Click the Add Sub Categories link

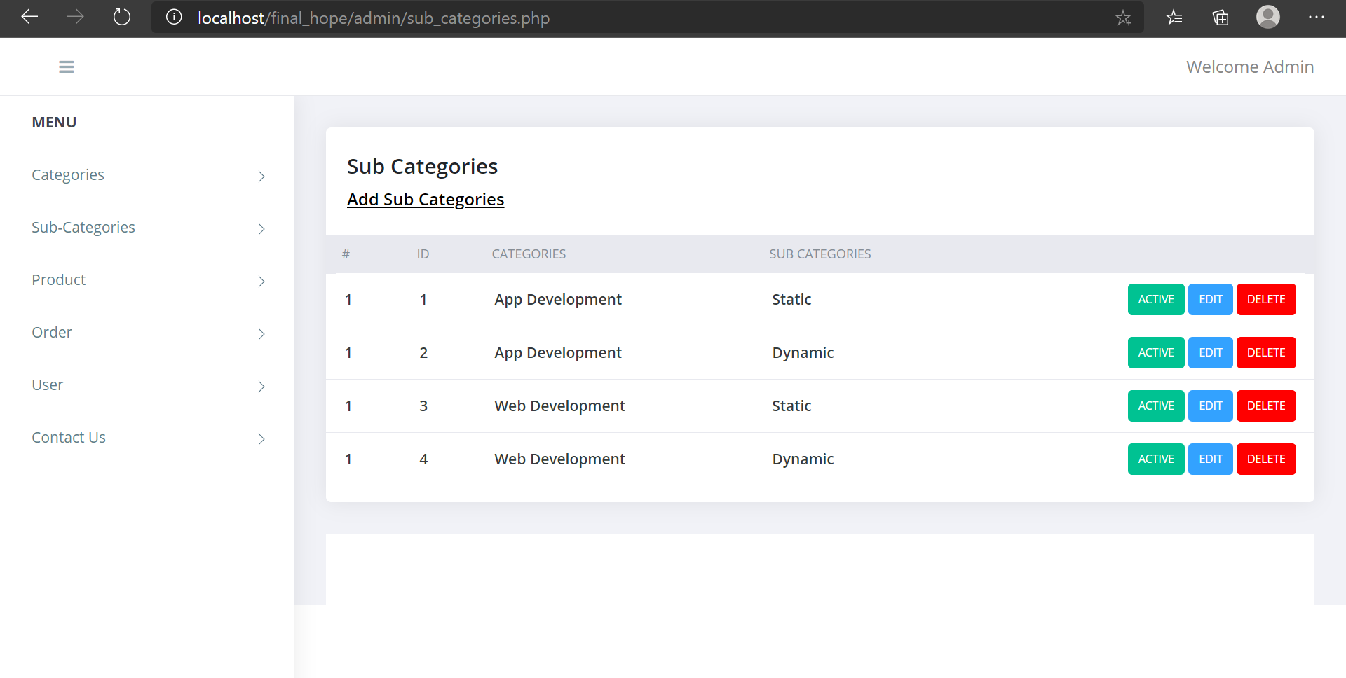pyautogui.click(x=426, y=200)
